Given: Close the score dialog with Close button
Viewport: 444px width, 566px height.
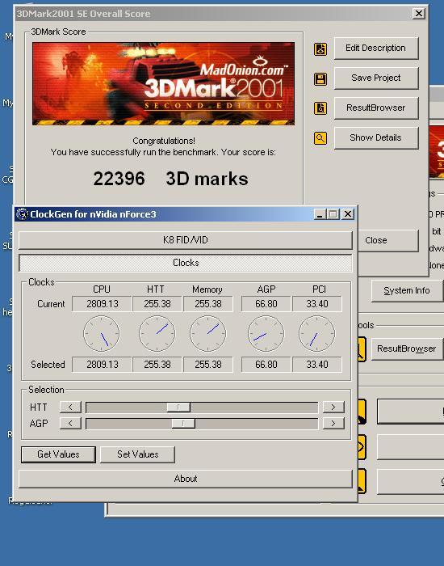Looking at the screenshot, I should 387,240.
